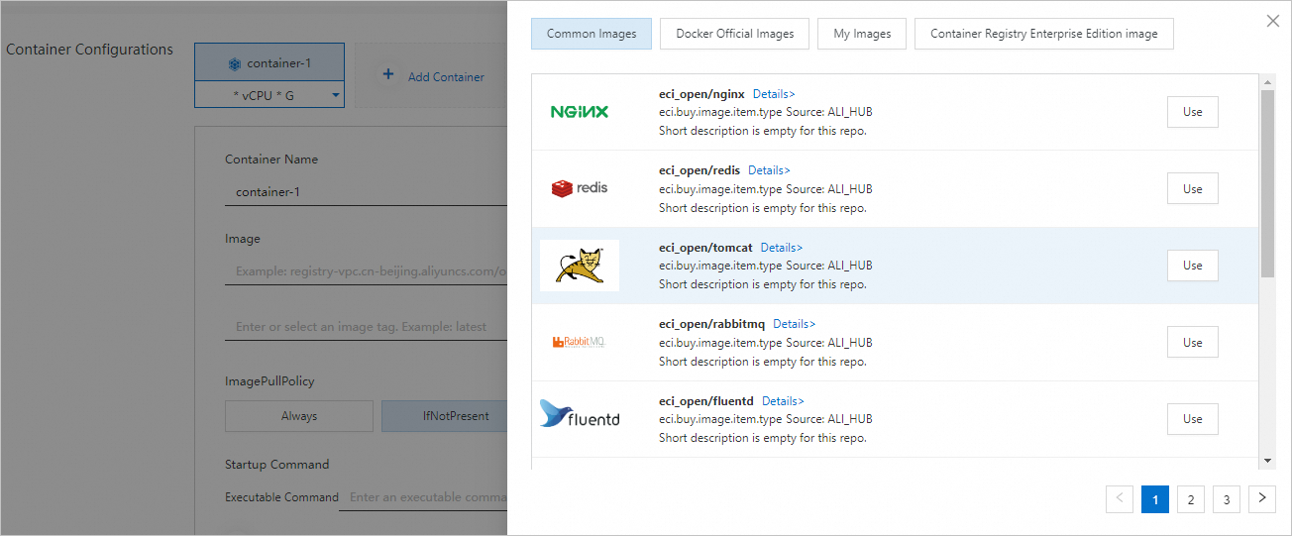The width and height of the screenshot is (1292, 536).
Task: Open the My Images tab
Action: pyautogui.click(x=862, y=34)
